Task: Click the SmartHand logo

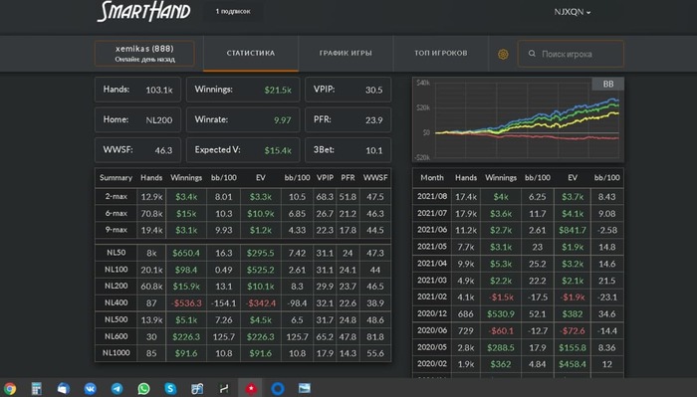Action: point(143,12)
